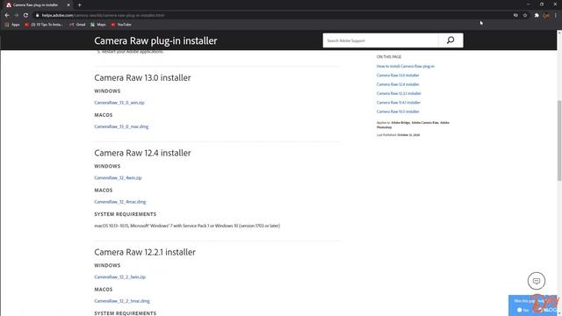
Task: Restore down the Chrome browser window
Action: pos(542,4)
